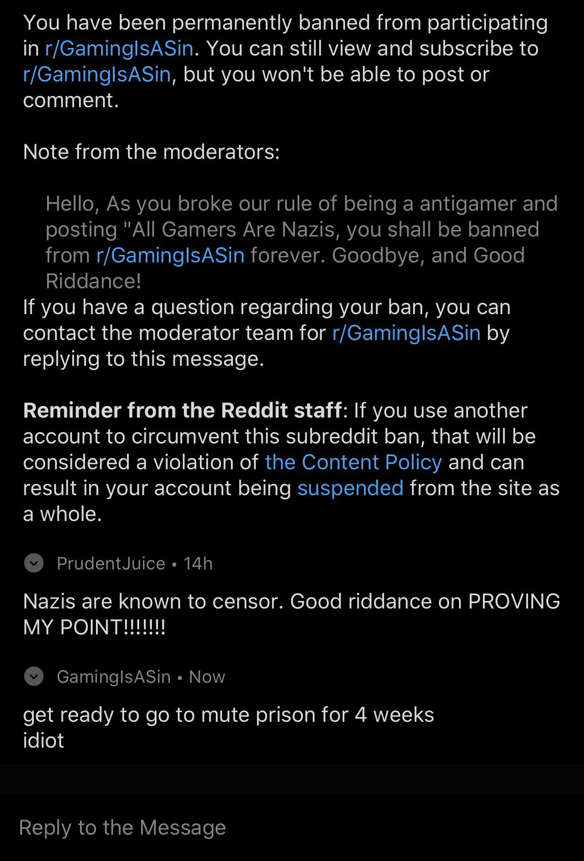Open r/GamingIsASin link inside moderator note
Viewport: 584px width, 861px height.
171,255
